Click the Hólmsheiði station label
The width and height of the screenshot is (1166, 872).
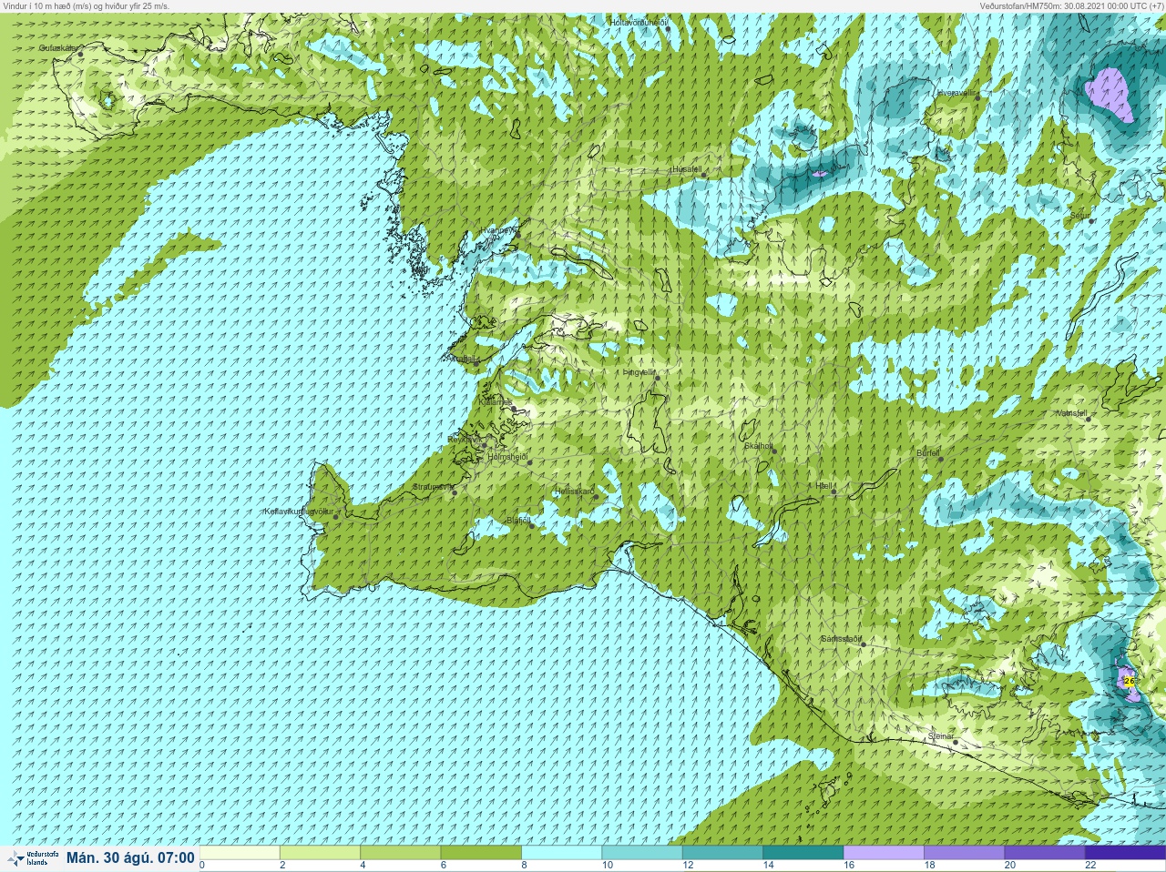click(x=507, y=456)
